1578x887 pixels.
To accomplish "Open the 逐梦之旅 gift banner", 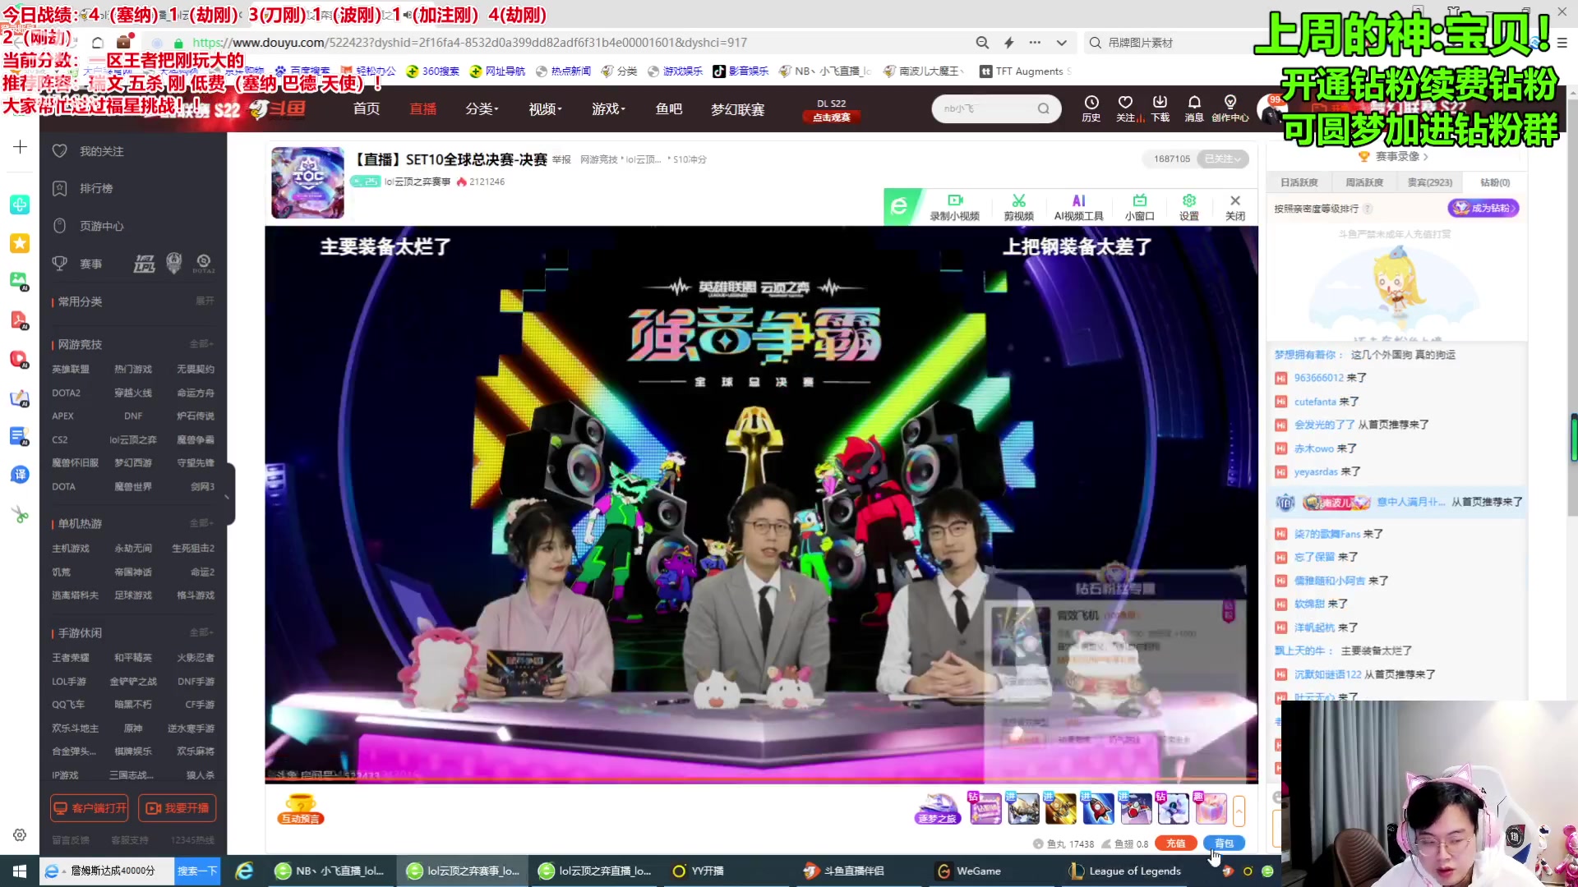I will [938, 809].
